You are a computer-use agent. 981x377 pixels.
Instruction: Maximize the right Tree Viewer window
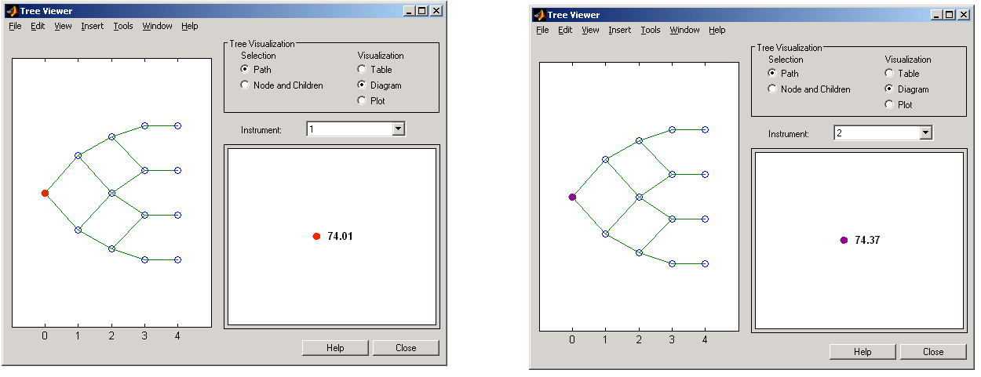pyautogui.click(x=950, y=15)
